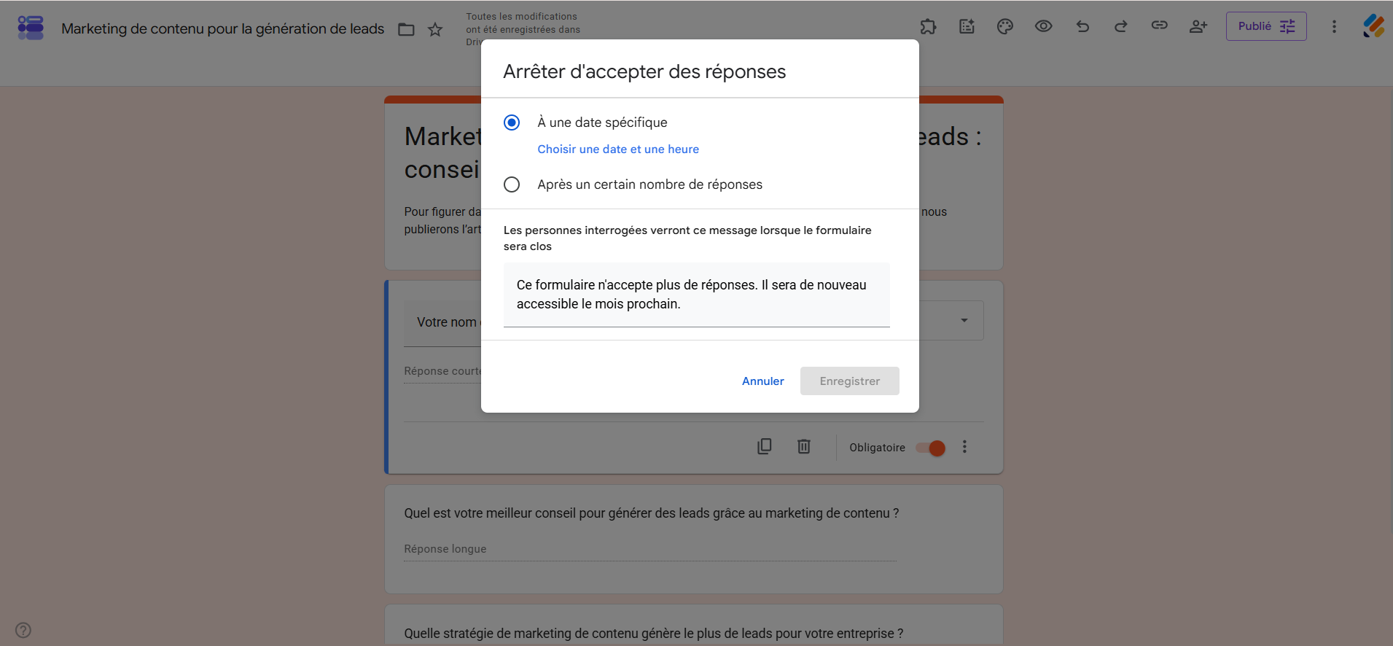Select the meilleur conseil question text
The width and height of the screenshot is (1393, 646).
(652, 513)
